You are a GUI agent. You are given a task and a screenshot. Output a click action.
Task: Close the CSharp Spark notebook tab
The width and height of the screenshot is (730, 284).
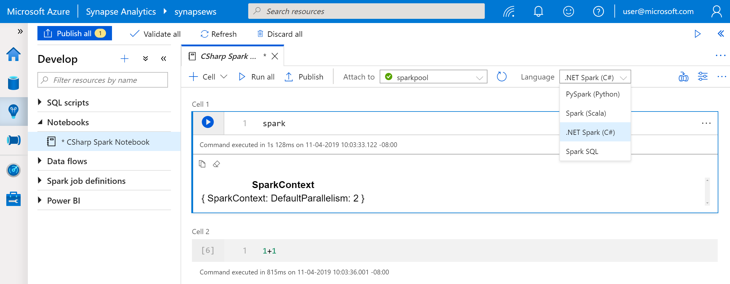point(275,56)
